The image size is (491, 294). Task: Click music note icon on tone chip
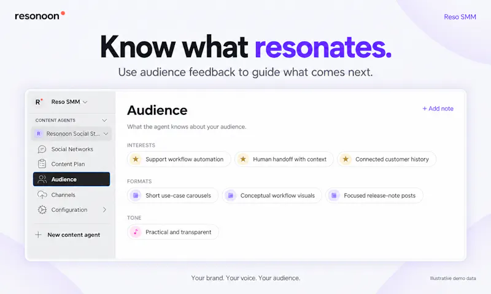[136, 232]
